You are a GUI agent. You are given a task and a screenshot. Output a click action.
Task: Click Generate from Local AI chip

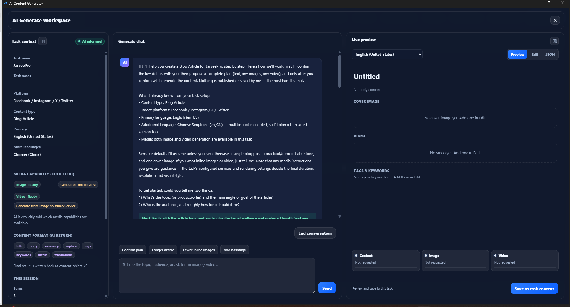tap(78, 185)
